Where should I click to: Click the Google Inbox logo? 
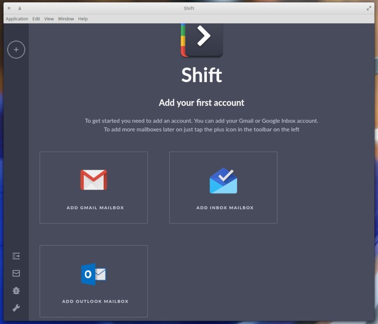tap(223, 181)
